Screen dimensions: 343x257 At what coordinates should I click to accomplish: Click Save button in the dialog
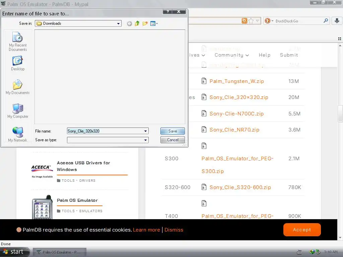(173, 131)
